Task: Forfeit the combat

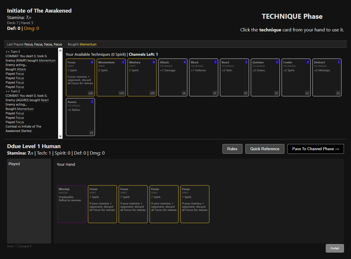Action: [x=335, y=248]
